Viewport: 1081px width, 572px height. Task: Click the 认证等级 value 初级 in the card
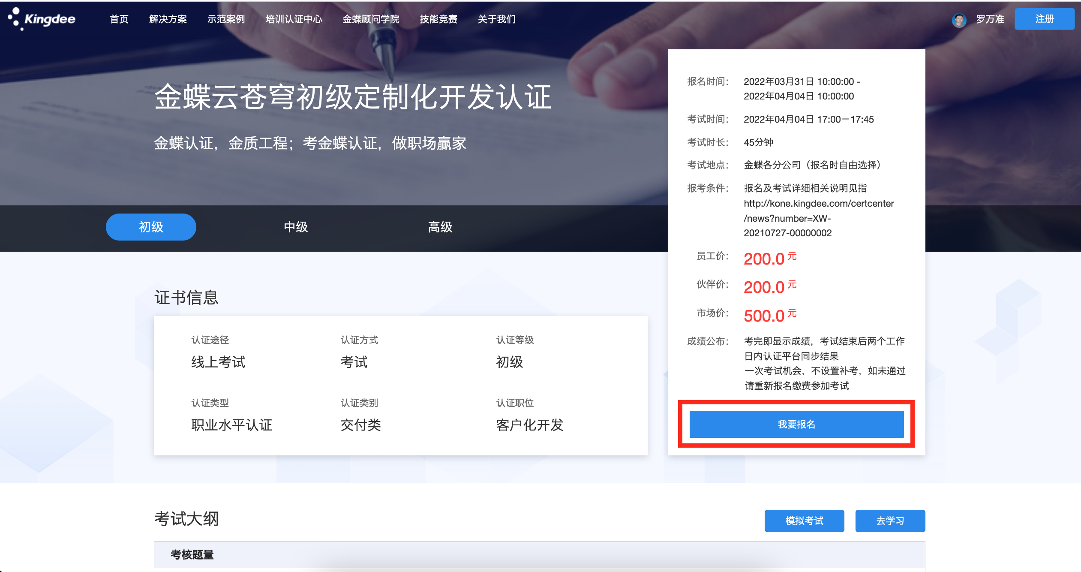510,362
